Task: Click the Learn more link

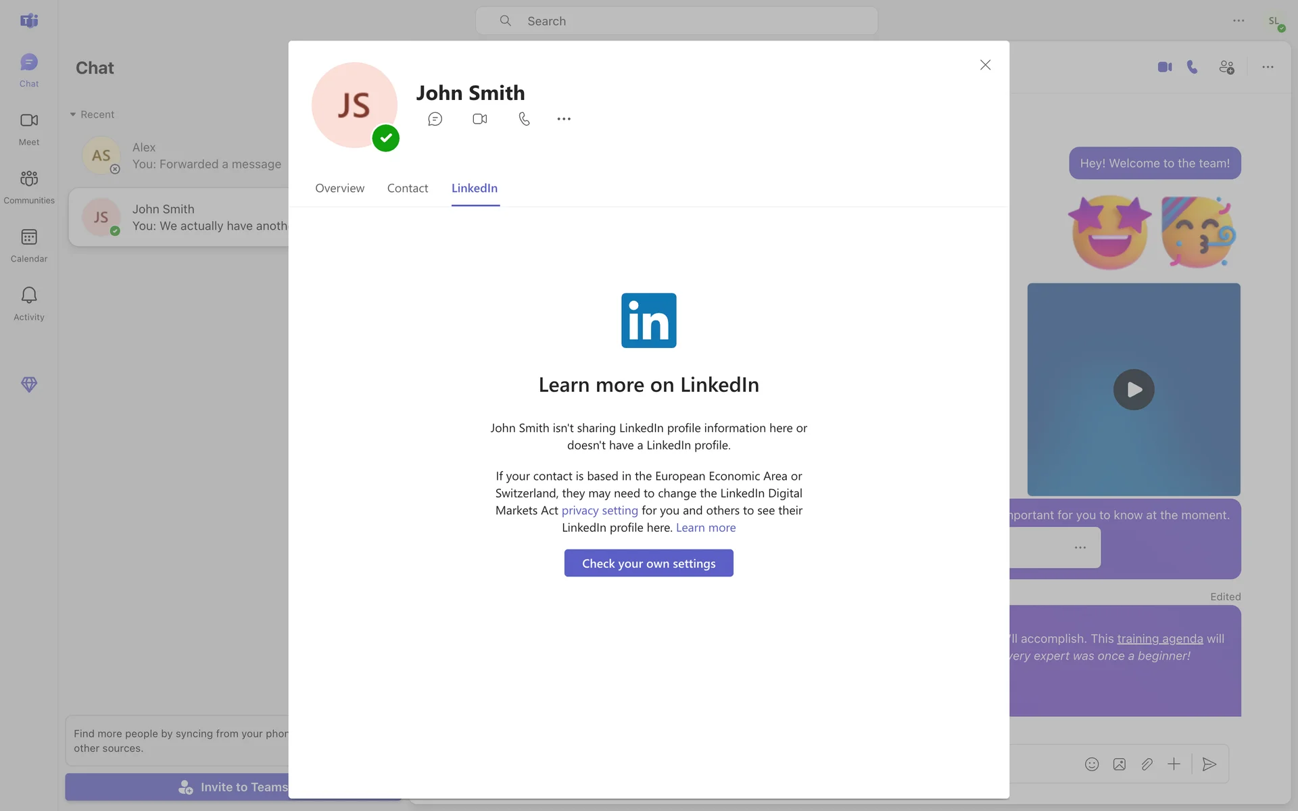Action: coord(705,527)
